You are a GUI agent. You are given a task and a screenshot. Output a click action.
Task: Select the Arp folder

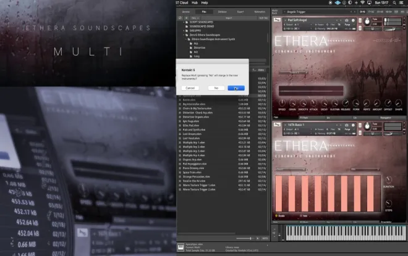click(x=196, y=43)
